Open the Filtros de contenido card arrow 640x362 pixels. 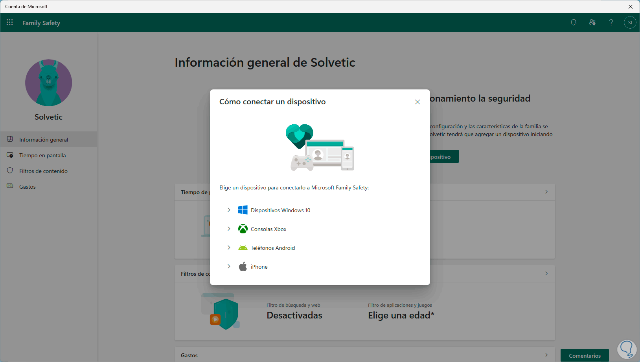point(546,273)
